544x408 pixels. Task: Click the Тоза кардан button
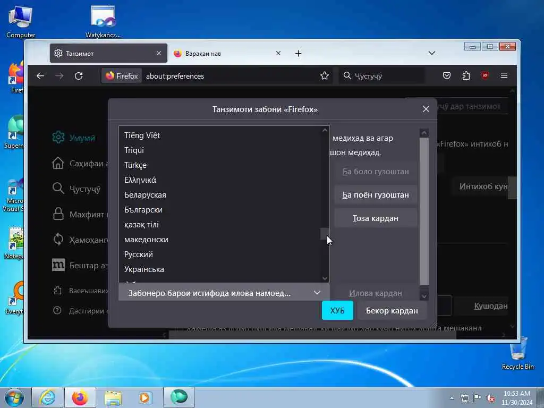coord(376,218)
